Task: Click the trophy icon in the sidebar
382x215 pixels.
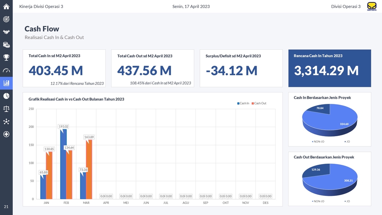Action: (x=6, y=57)
